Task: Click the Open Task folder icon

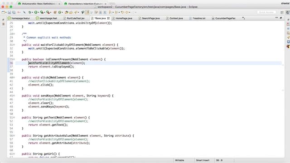Action: [71, 12]
